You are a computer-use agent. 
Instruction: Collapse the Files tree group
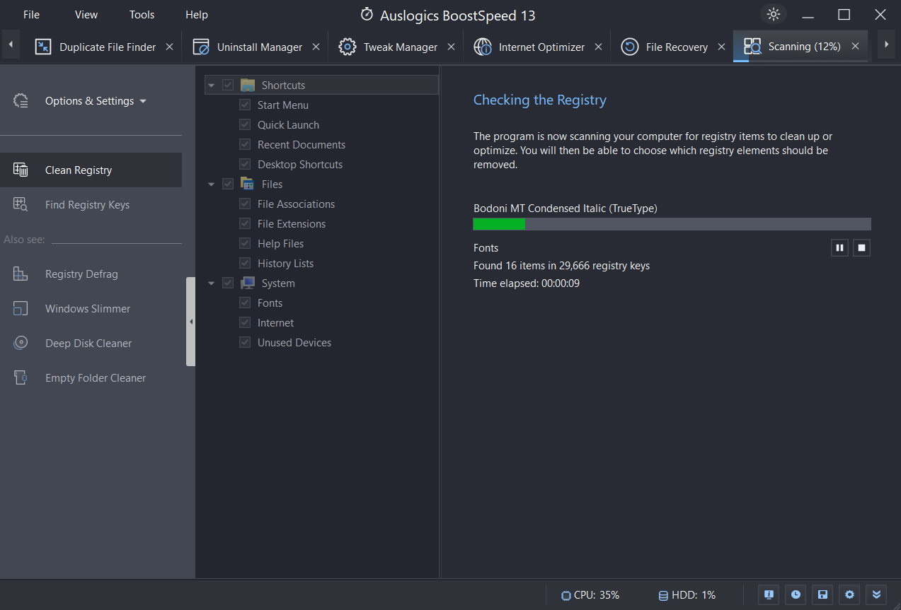click(211, 184)
